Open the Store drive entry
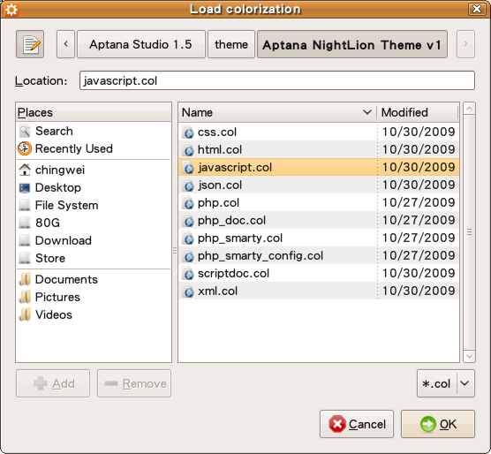The image size is (491, 454). [94, 258]
